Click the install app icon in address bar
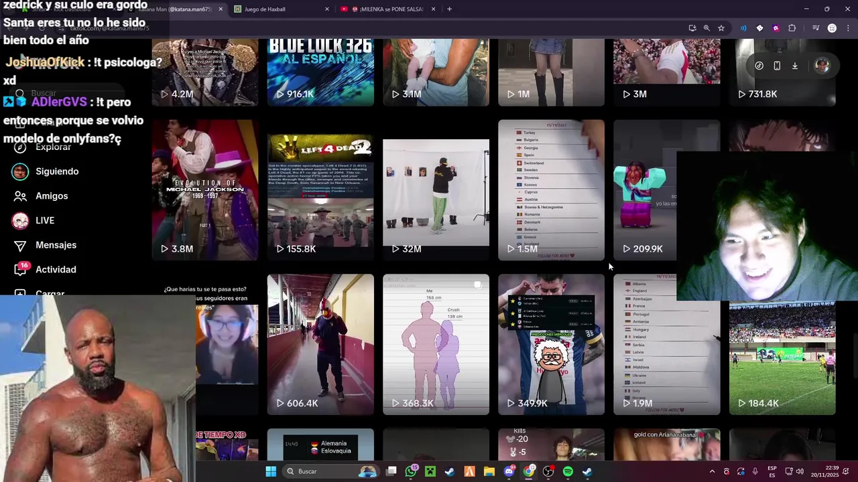Viewport: 858px width, 482px height. 692,28
